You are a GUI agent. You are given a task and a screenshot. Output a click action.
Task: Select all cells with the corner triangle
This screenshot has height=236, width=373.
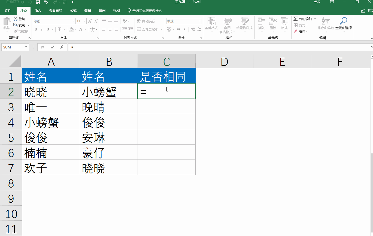[x=15, y=61]
